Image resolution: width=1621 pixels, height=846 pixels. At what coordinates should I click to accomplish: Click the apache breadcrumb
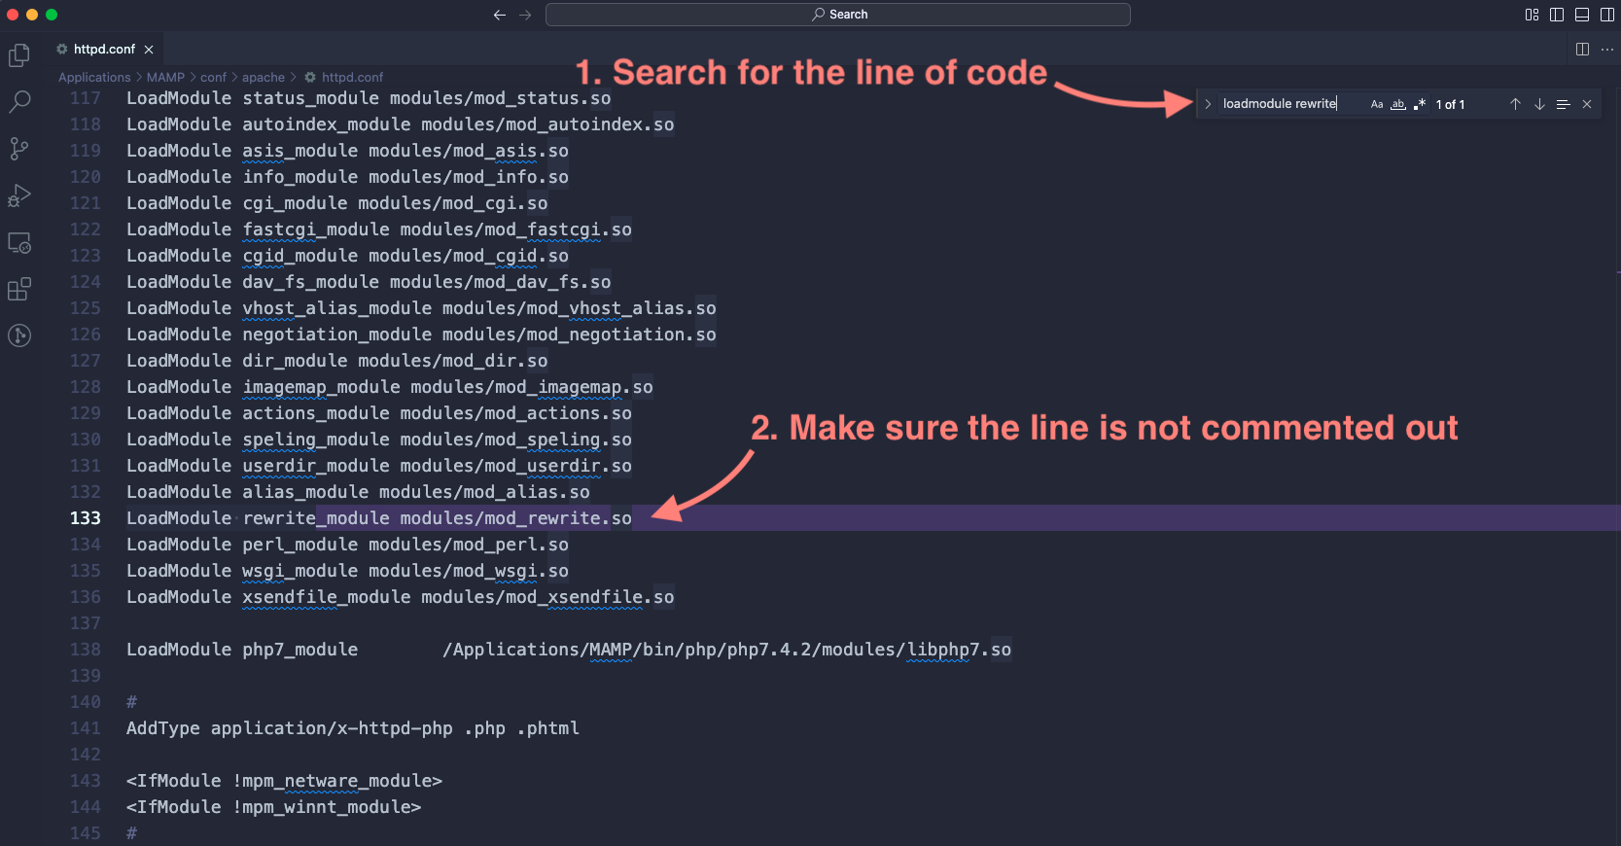264,77
